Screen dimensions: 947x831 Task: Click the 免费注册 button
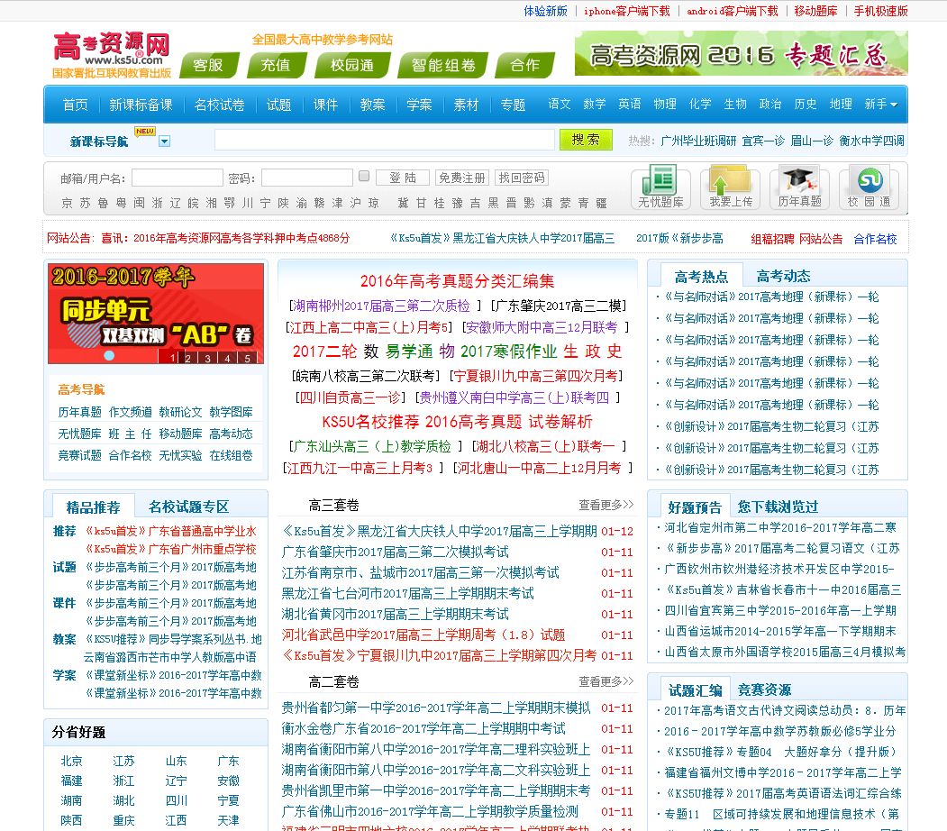tap(461, 178)
